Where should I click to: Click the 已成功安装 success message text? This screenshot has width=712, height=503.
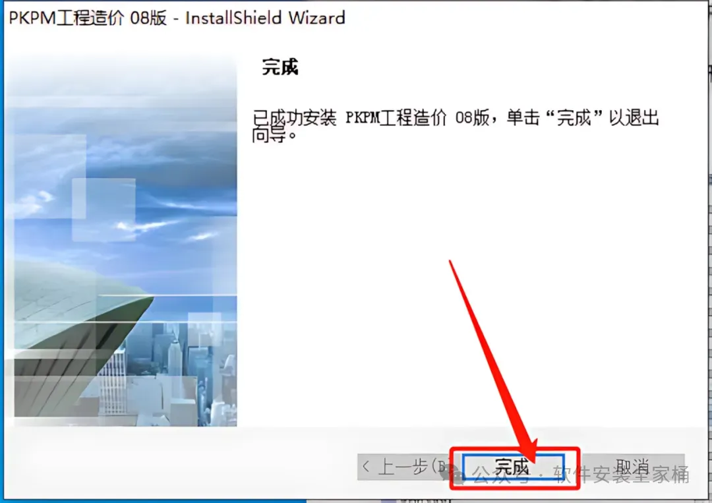click(294, 118)
